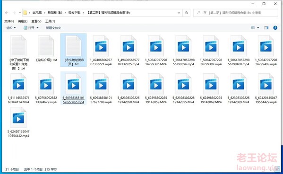This screenshot has height=174, width=283.
Task: Select the 【来了就能下载和观看】 txt file
Action: pos(18,52)
